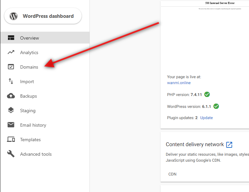This screenshot has height=192, width=249.
Task: Click the Advanced tools wrench icon
Action: pyautogui.click(x=11, y=154)
